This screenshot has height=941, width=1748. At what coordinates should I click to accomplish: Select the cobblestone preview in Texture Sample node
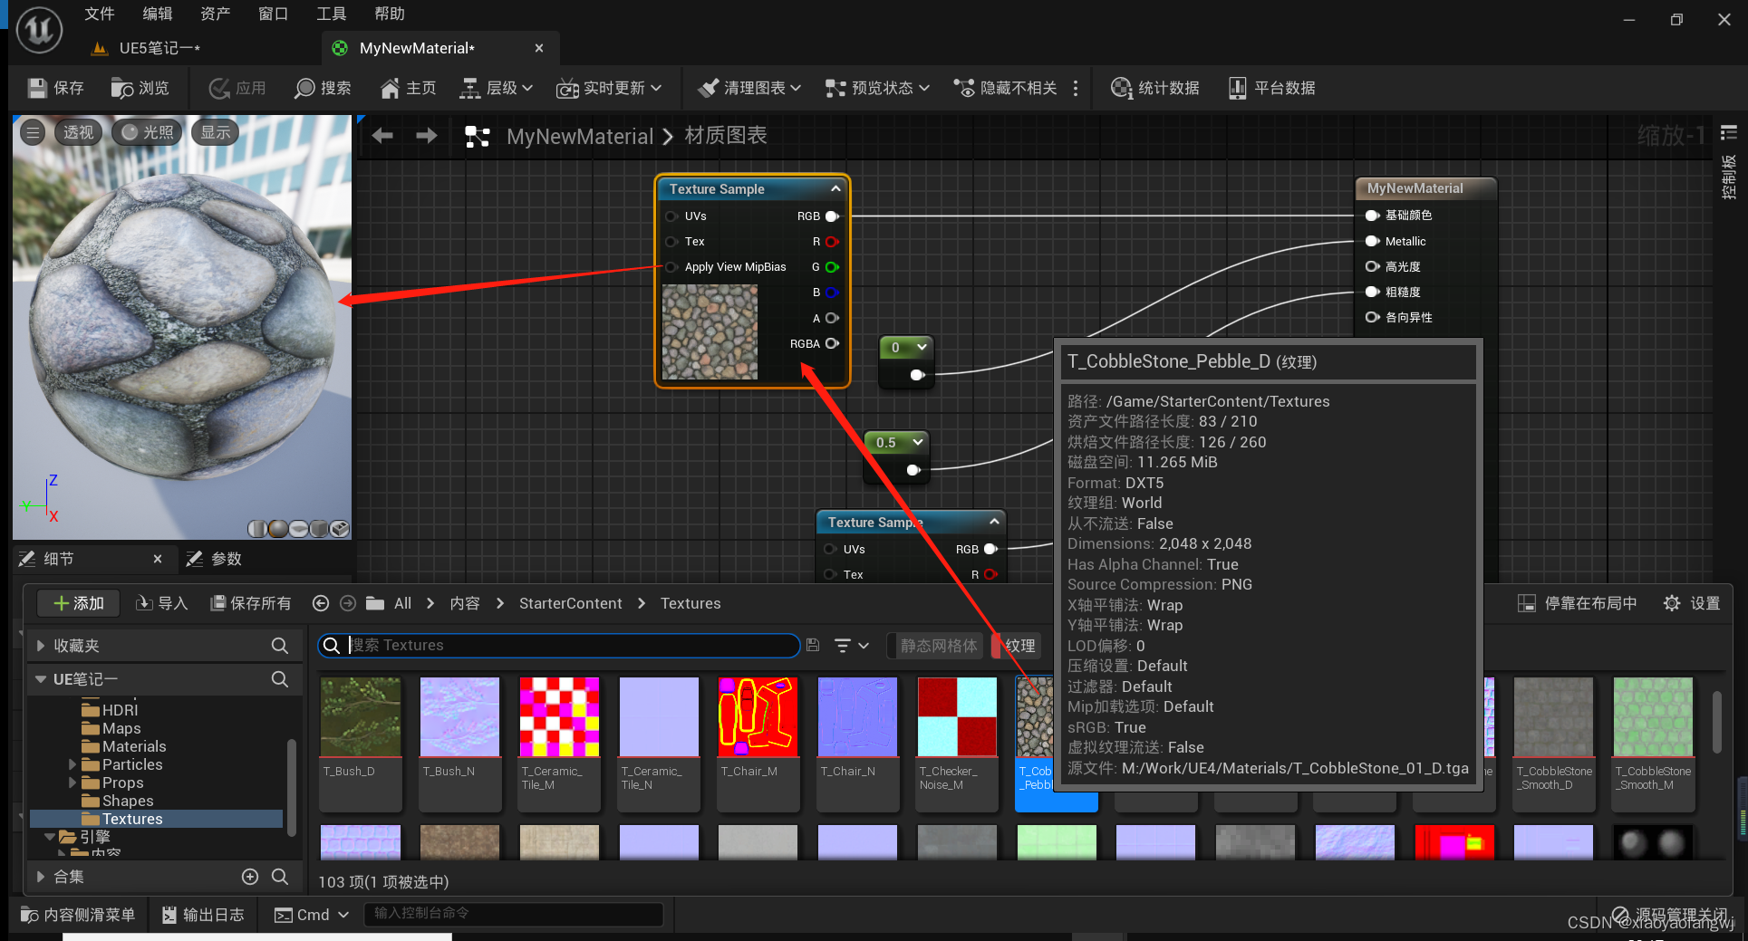[710, 331]
